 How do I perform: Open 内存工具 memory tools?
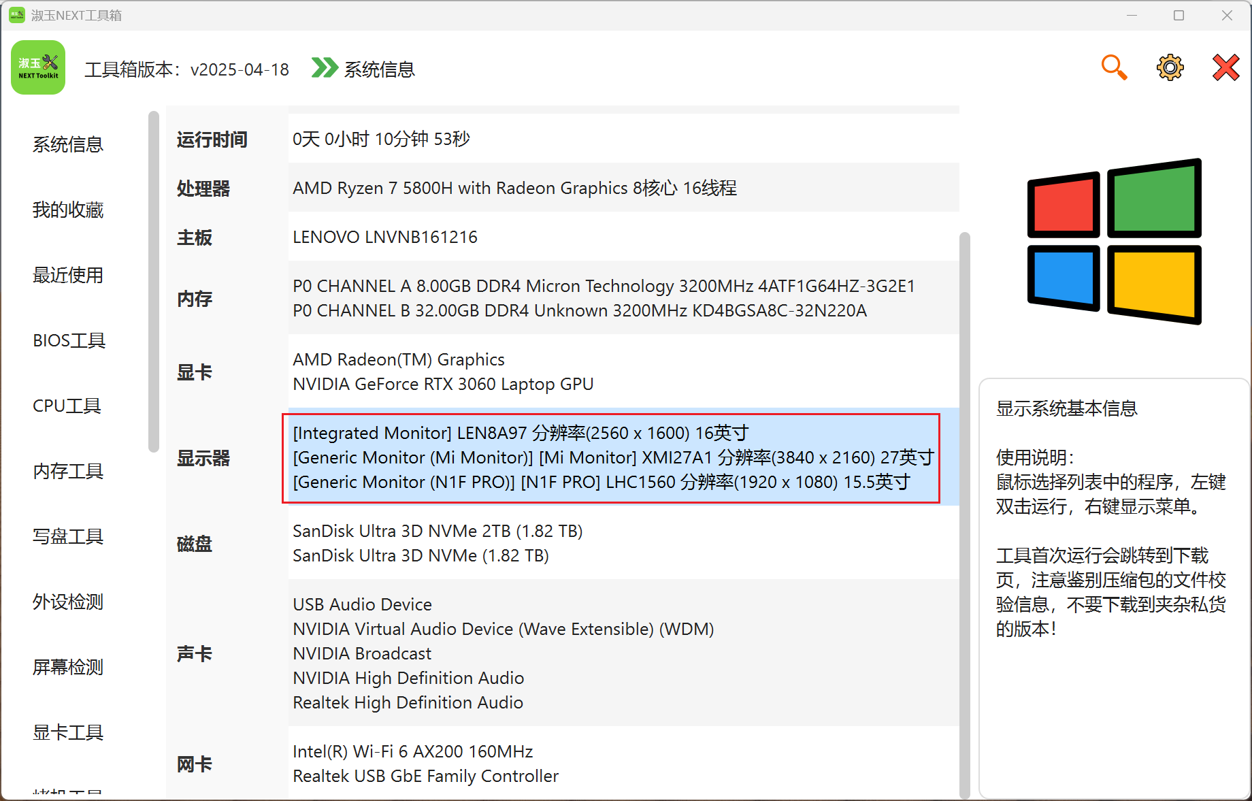pos(68,471)
